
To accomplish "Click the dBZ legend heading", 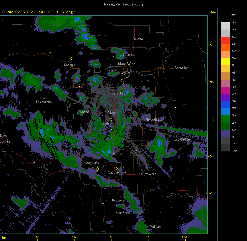I will click(232, 15).
